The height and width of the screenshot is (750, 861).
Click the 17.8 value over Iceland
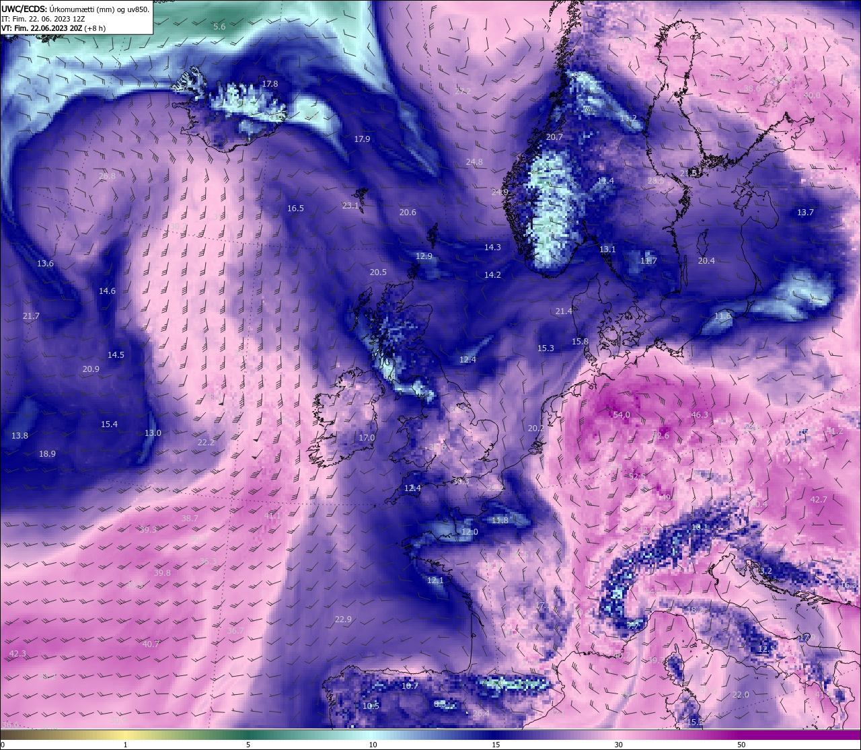270,84
